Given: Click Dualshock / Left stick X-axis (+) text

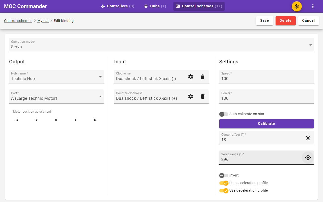Looking at the screenshot, I should [147, 98].
